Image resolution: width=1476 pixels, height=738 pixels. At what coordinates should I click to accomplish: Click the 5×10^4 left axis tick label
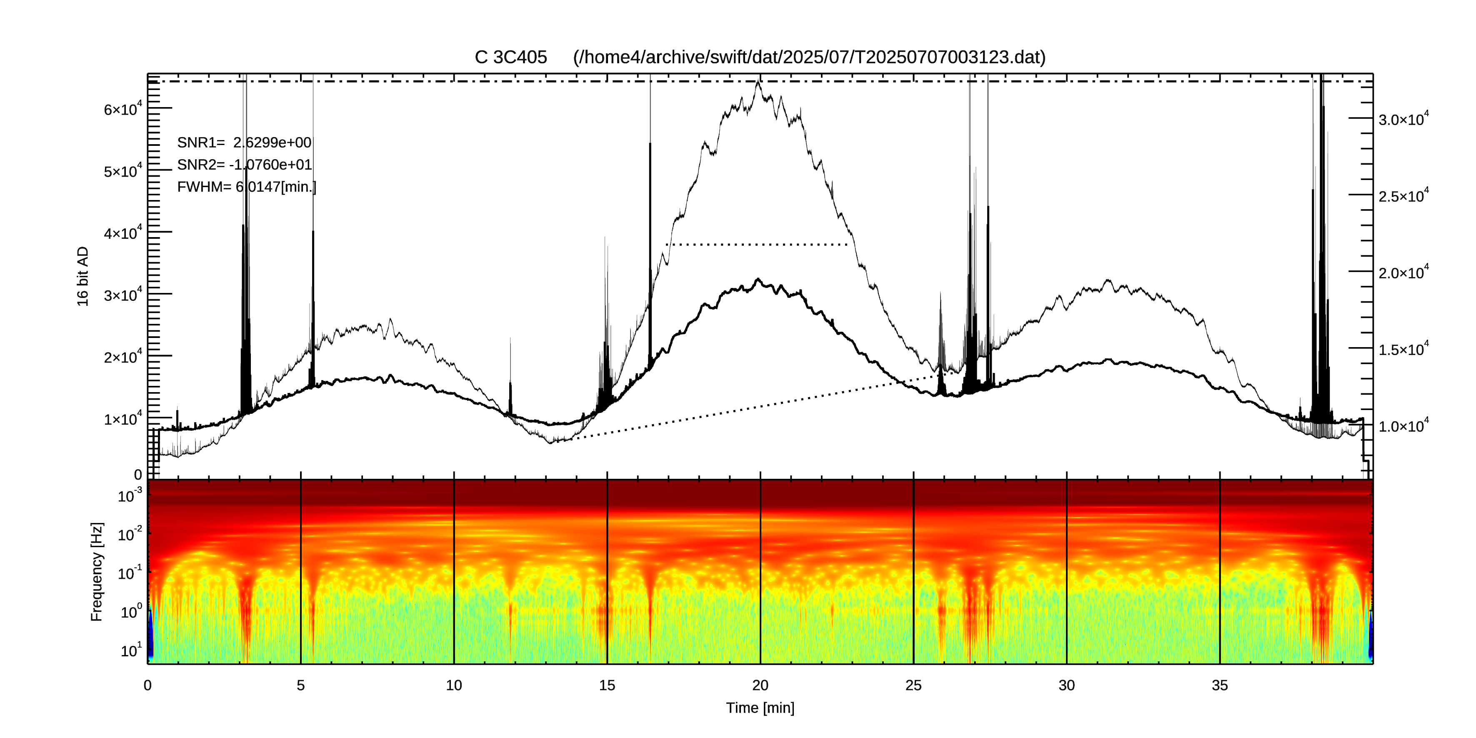tap(123, 170)
